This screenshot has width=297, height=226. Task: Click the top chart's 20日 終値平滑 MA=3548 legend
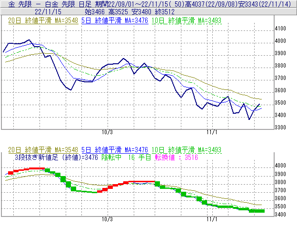click(x=43, y=20)
